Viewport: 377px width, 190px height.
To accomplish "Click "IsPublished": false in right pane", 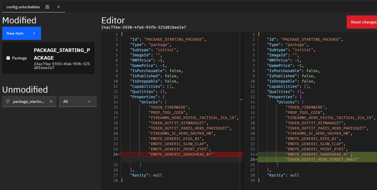I will (291, 76).
